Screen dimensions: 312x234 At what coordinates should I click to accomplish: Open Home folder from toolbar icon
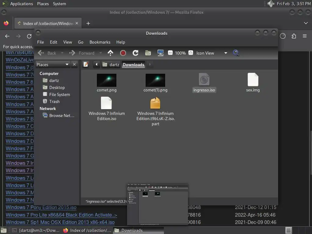tap(148, 53)
